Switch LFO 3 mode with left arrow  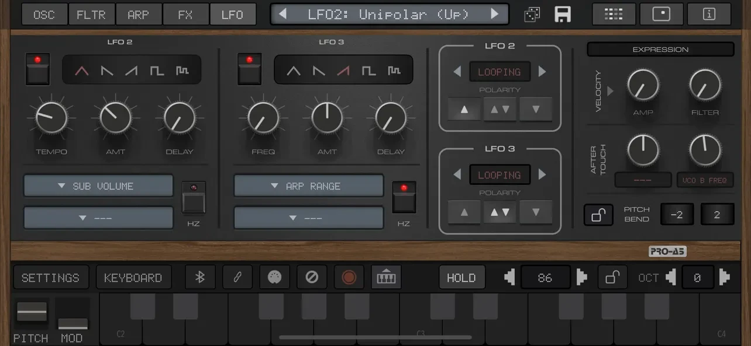[457, 174]
